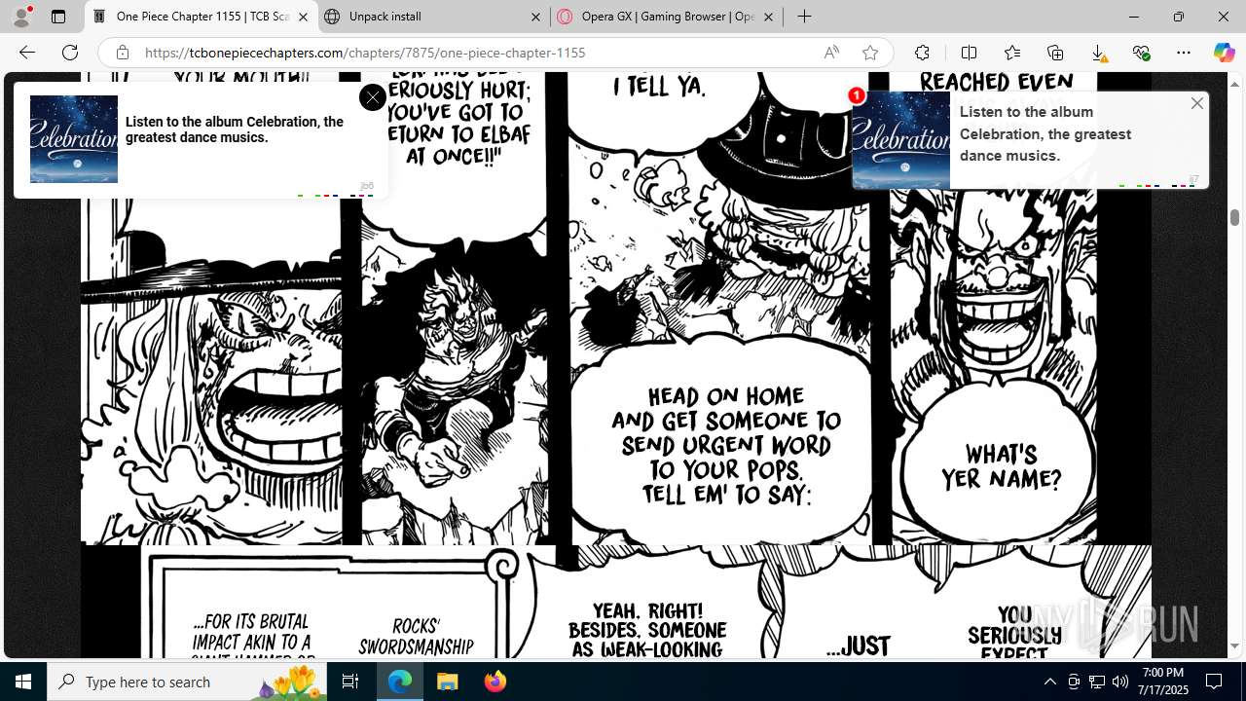Open the Action Center notifications icon

point(1214,682)
